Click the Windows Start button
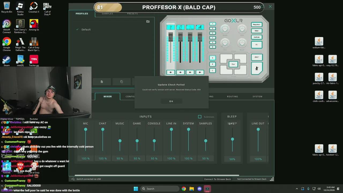This screenshot has width=343, height=193. tap(136, 189)
